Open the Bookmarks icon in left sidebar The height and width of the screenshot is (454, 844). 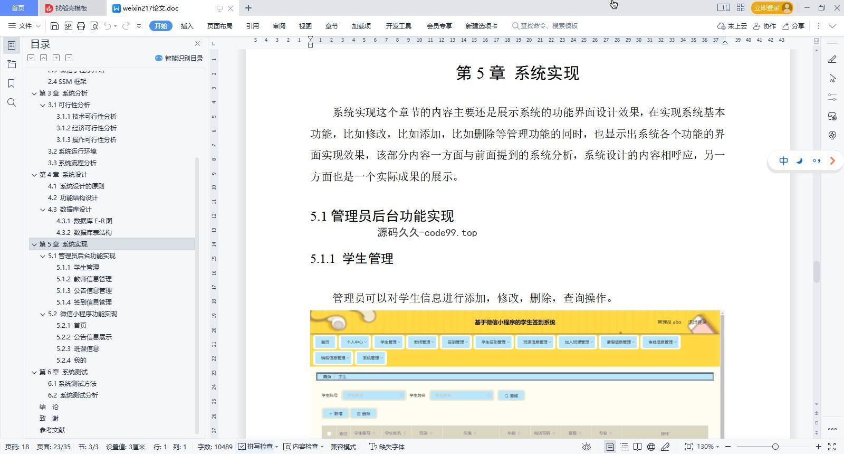pyautogui.click(x=12, y=83)
